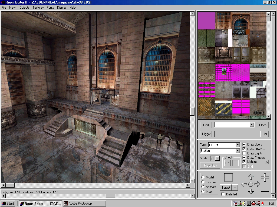Click the floppy disk tray icon

pos(249,203)
